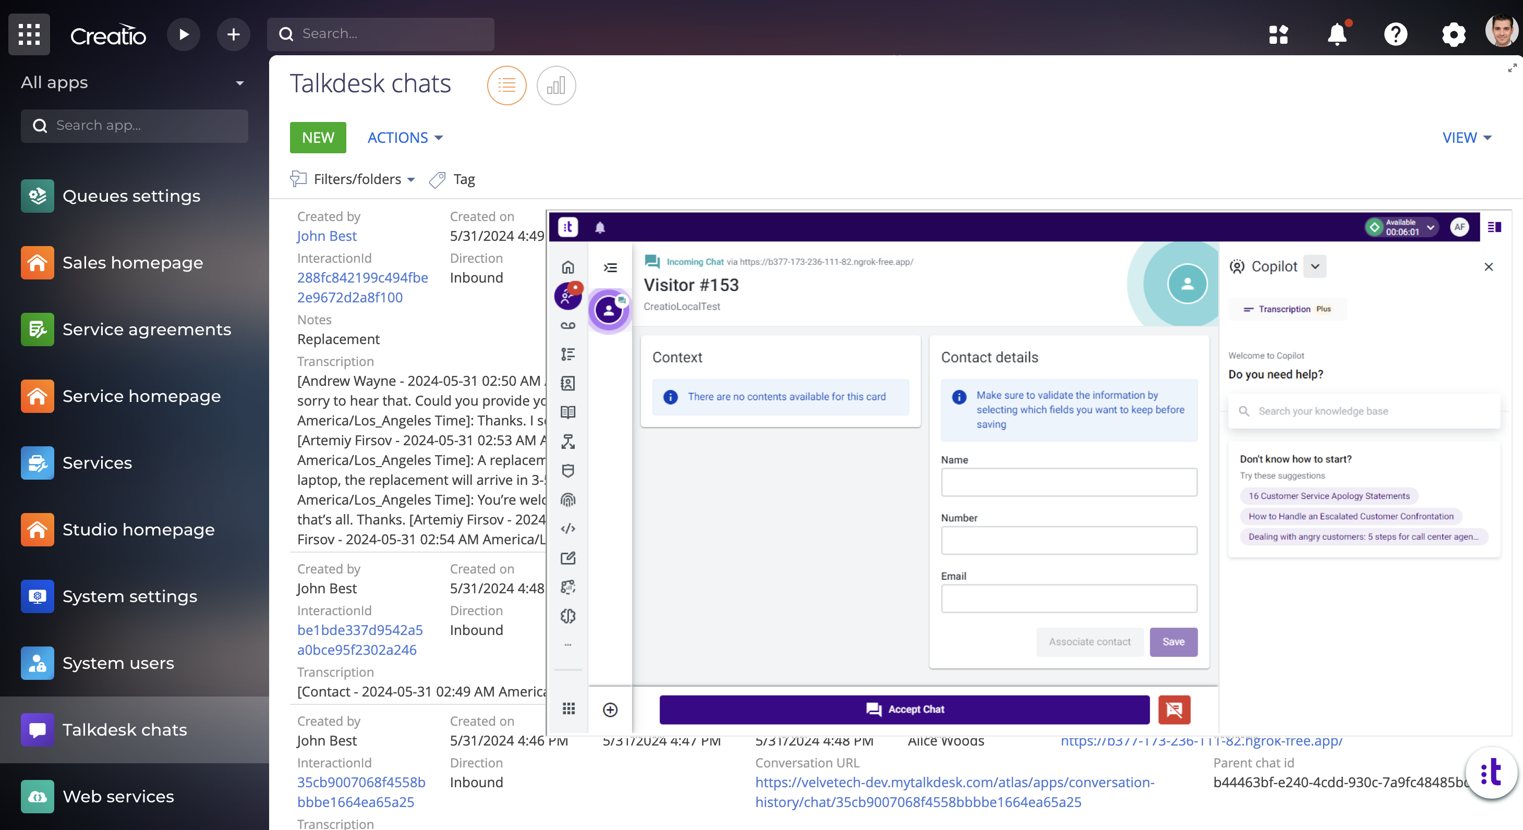This screenshot has height=830, width=1523.
Task: Open John Best creator link
Action: tap(327, 236)
